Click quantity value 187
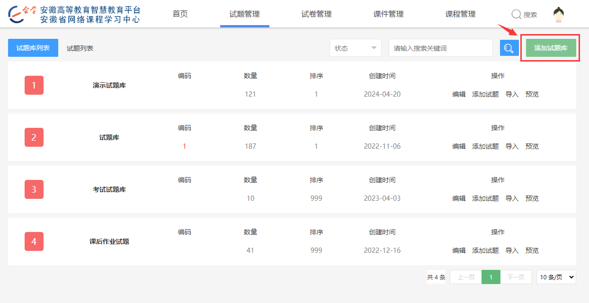The height and width of the screenshot is (303, 589). [250, 146]
